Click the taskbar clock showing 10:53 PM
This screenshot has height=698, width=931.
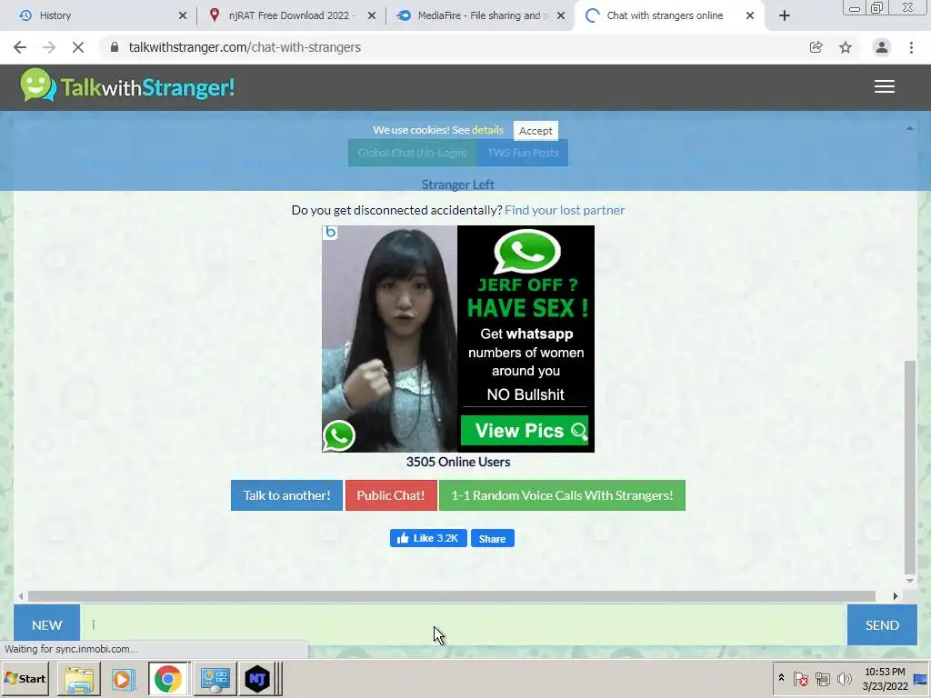(885, 678)
